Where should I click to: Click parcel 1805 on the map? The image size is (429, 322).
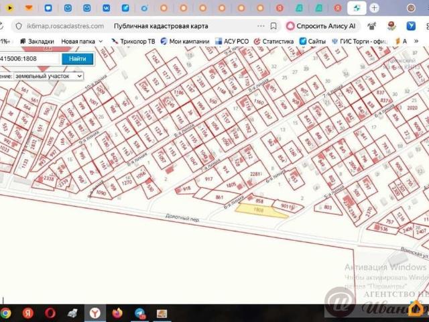[231, 185]
